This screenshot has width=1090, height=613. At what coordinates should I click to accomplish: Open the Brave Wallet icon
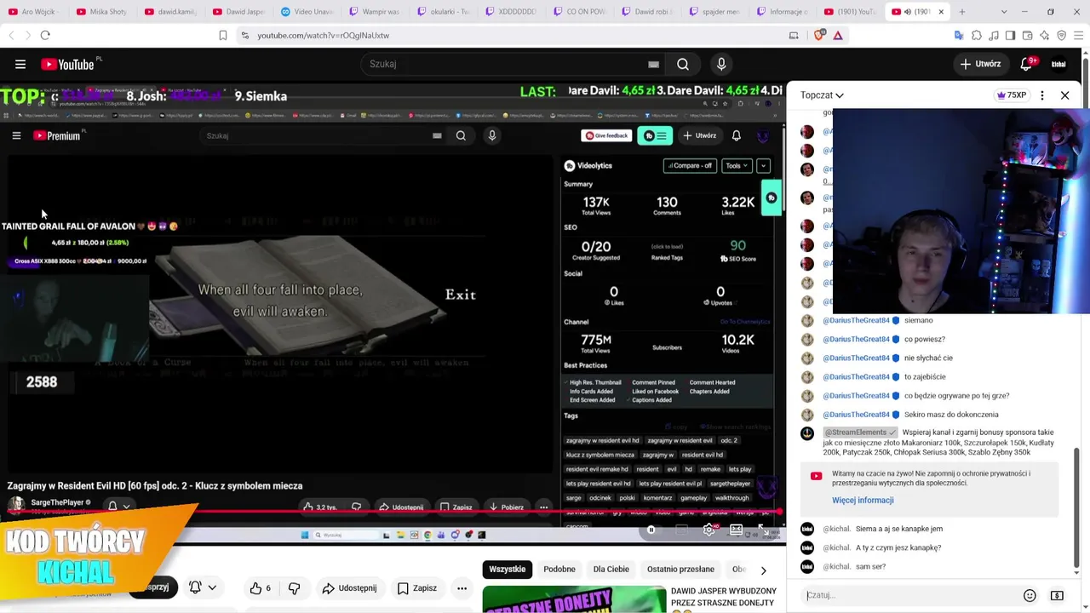tap(1027, 35)
